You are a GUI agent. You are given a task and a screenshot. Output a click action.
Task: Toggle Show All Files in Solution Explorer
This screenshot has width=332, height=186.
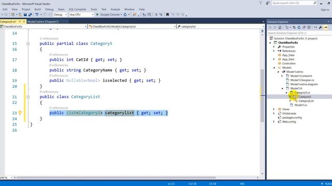point(309,27)
